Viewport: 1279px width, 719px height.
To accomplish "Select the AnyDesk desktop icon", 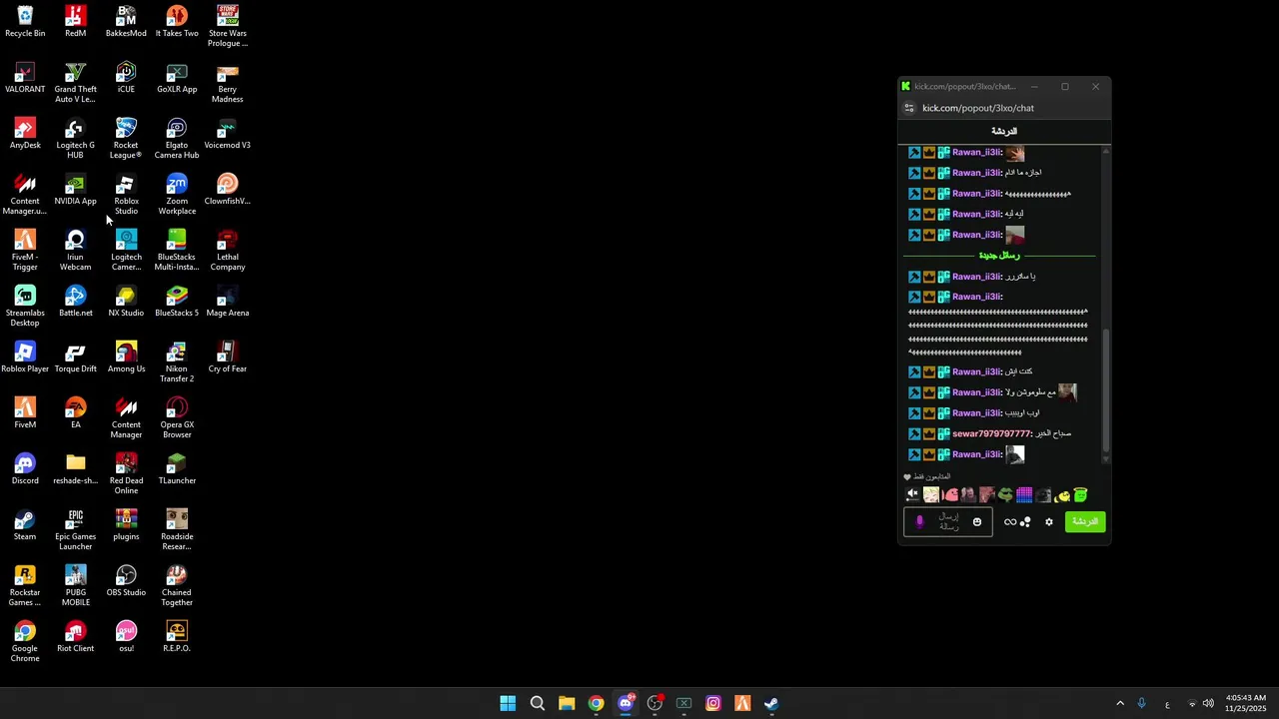I will (x=25, y=134).
